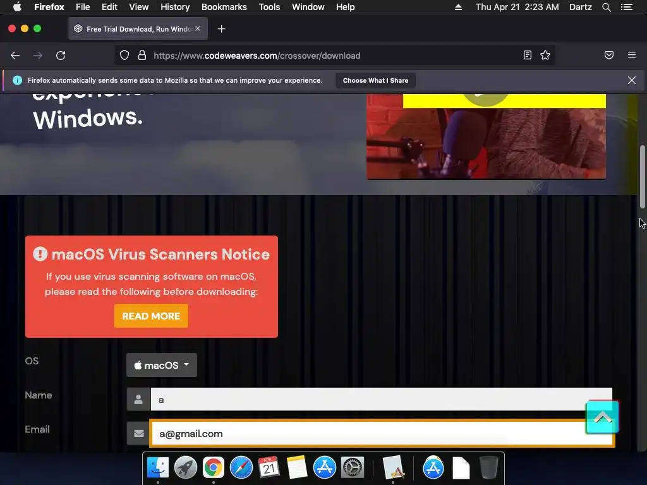Image resolution: width=647 pixels, height=485 pixels.
Task: Click the Dartz user name
Action: point(581,7)
